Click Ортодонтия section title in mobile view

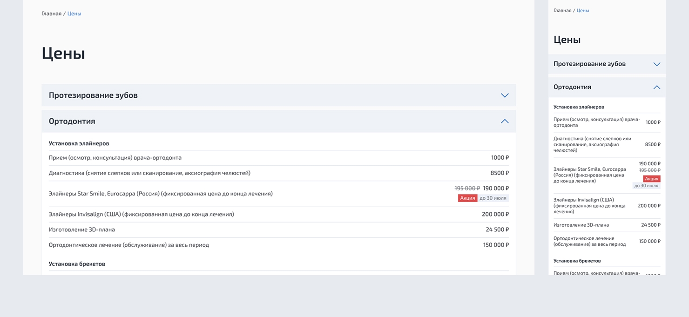point(572,87)
